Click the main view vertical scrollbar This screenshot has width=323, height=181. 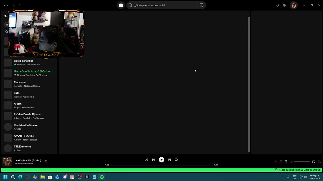[x=249, y=84]
